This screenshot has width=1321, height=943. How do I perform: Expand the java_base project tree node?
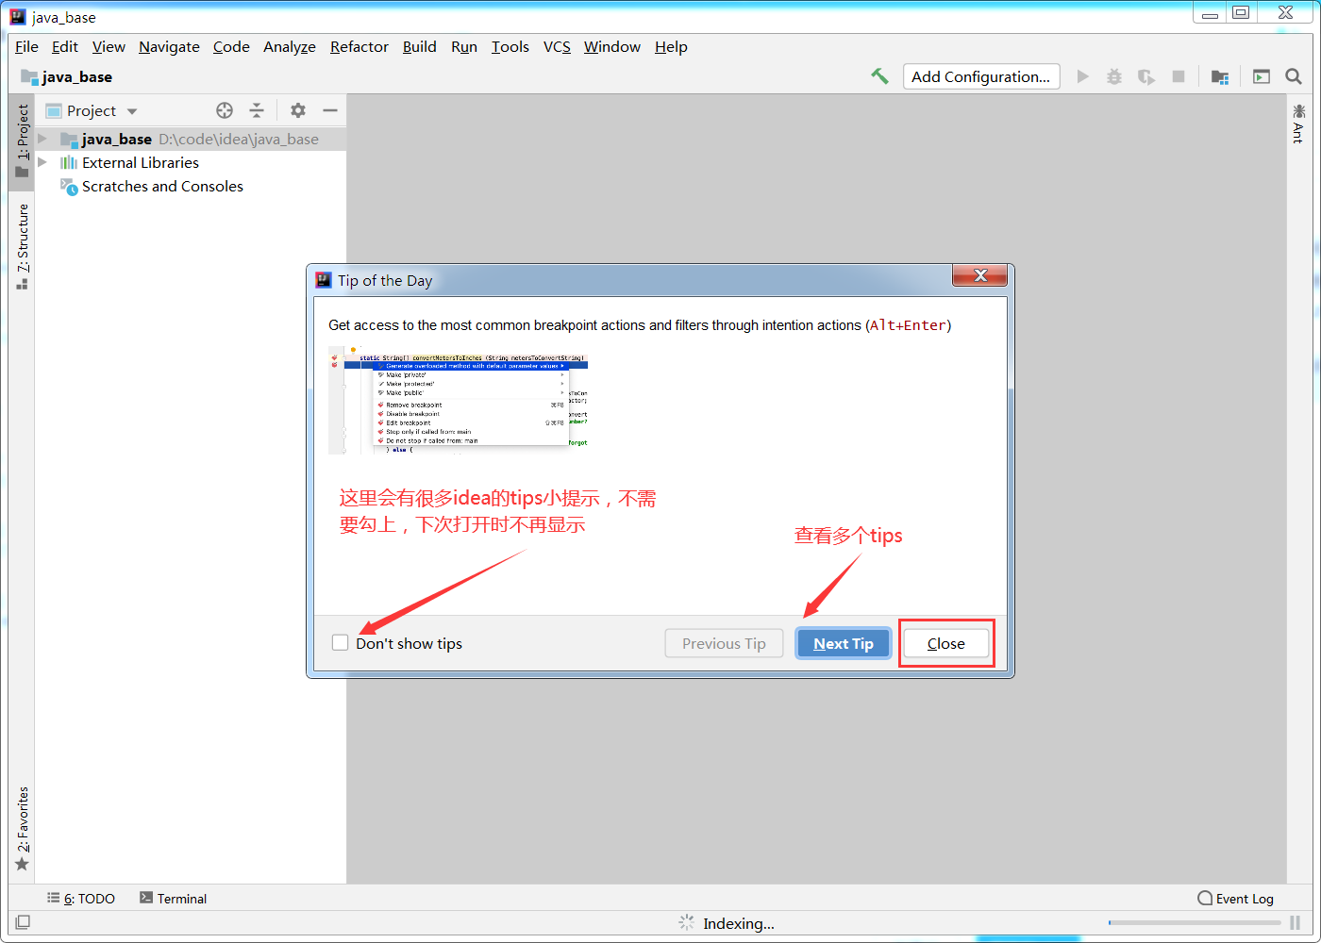click(42, 139)
